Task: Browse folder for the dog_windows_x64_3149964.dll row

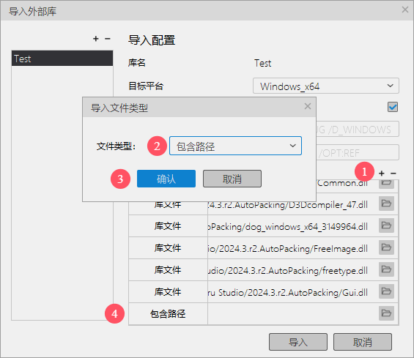Action: (x=387, y=225)
